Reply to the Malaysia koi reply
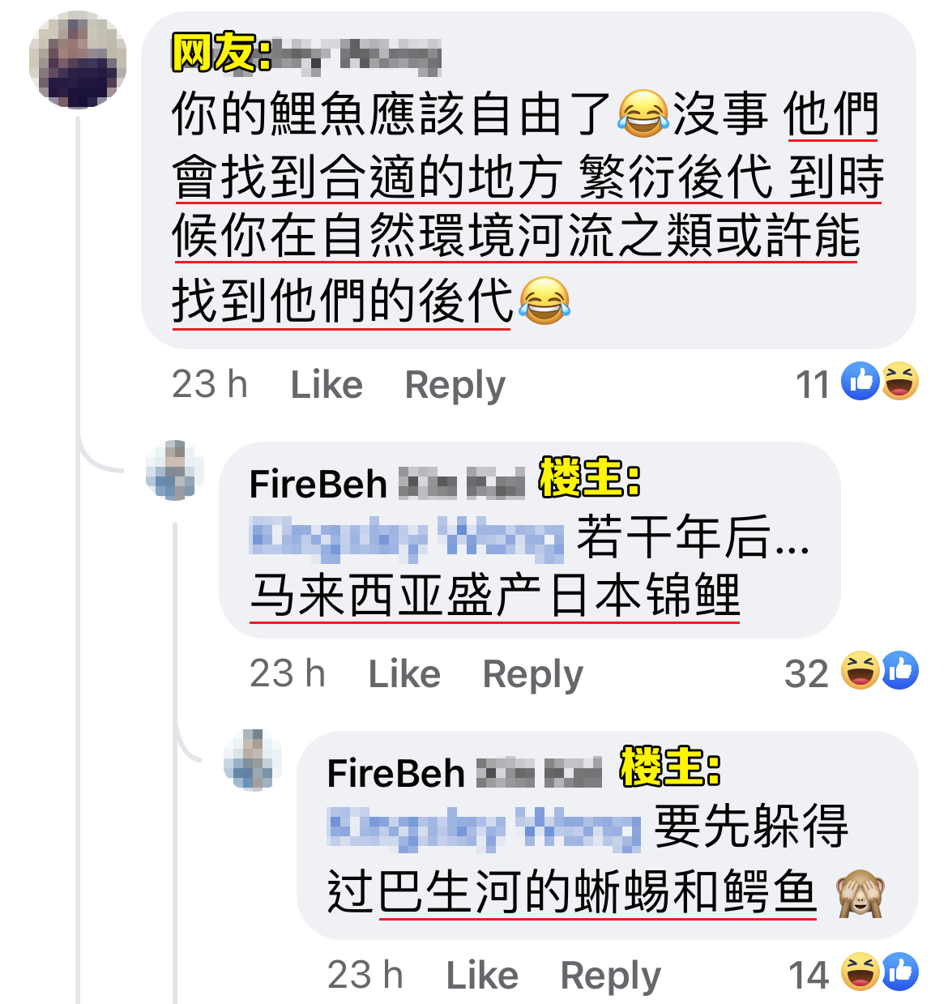The height and width of the screenshot is (1004, 948). coord(532,675)
